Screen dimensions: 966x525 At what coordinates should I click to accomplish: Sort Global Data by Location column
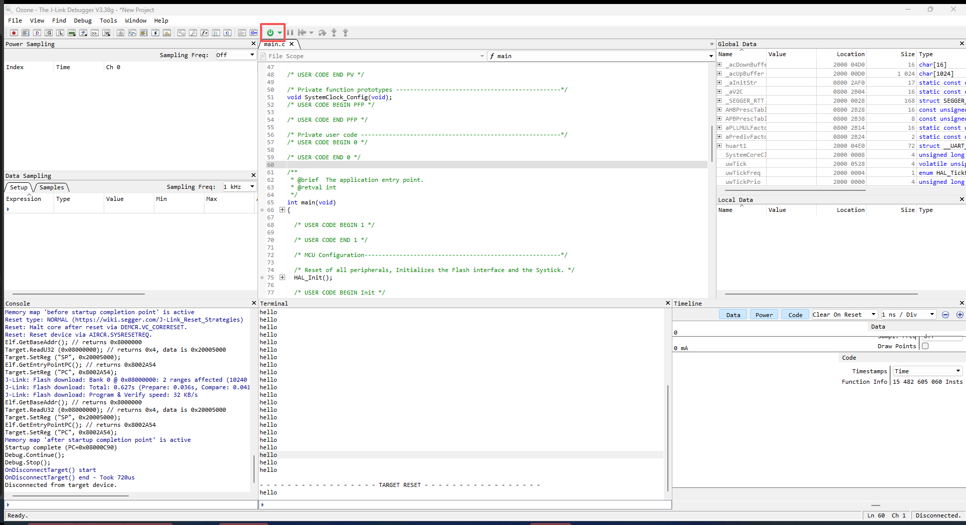point(841,54)
